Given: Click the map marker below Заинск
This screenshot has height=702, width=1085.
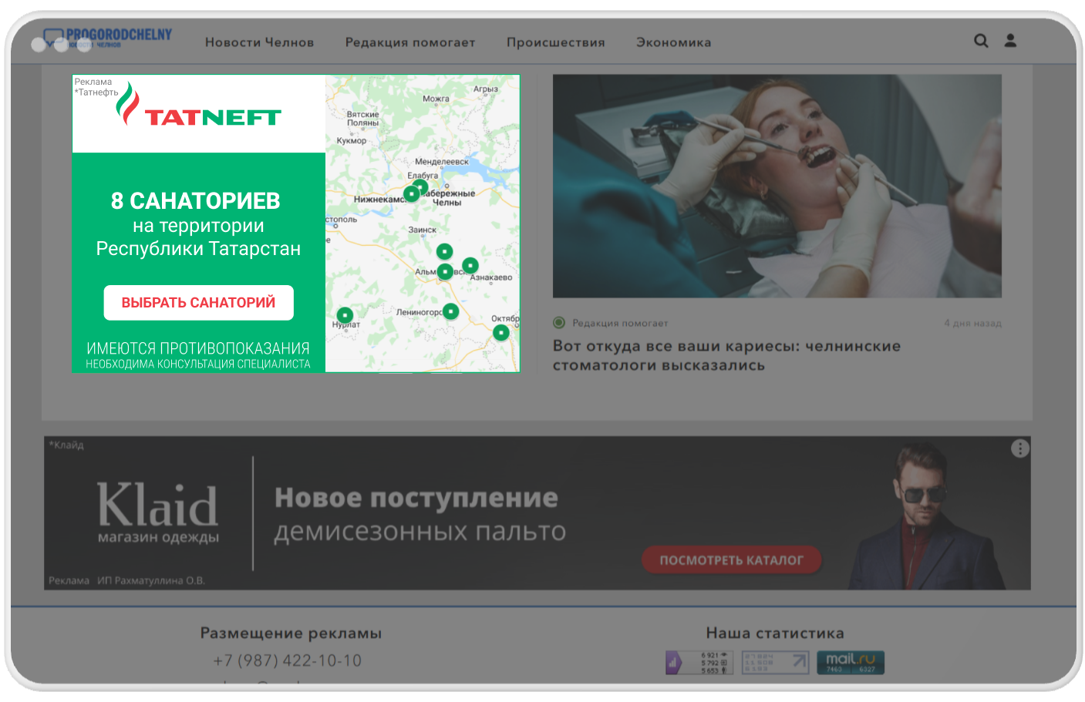Looking at the screenshot, I should click(x=444, y=251).
